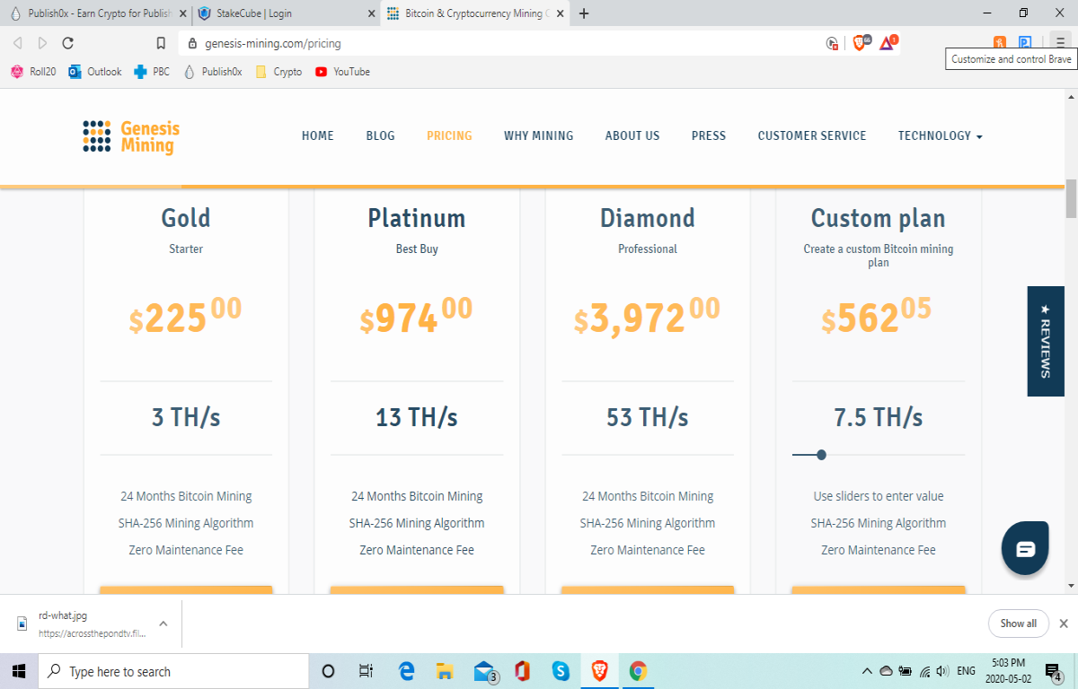Open Google Chrome from the taskbar
Image resolution: width=1078 pixels, height=689 pixels.
coord(638,671)
